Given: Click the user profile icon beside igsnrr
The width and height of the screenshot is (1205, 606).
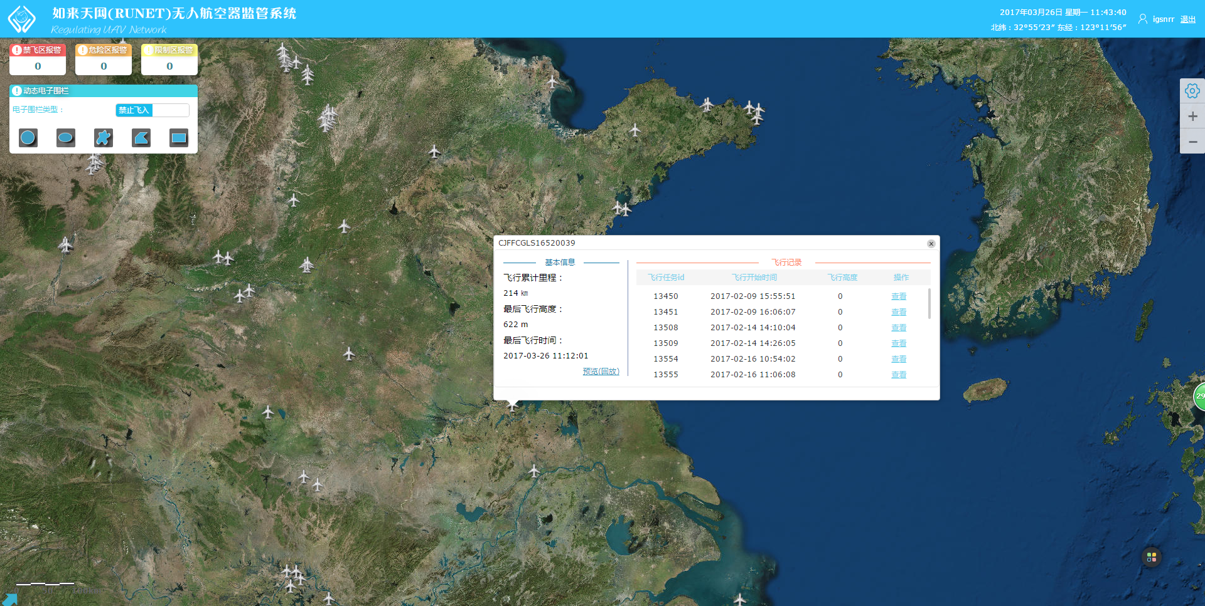Looking at the screenshot, I should click(1143, 19).
